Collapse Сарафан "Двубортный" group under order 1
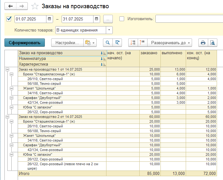Screen dimensions: 223x180 click(11, 98)
